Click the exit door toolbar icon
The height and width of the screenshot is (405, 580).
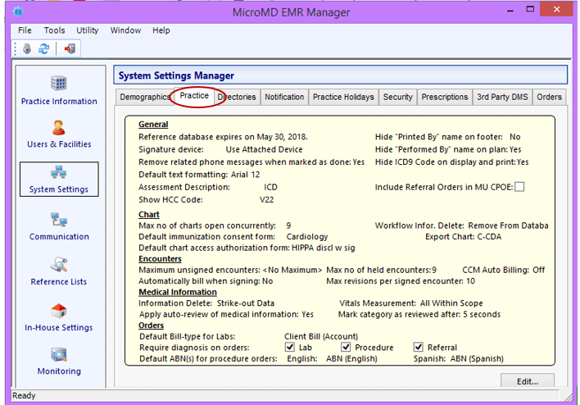[x=70, y=48]
